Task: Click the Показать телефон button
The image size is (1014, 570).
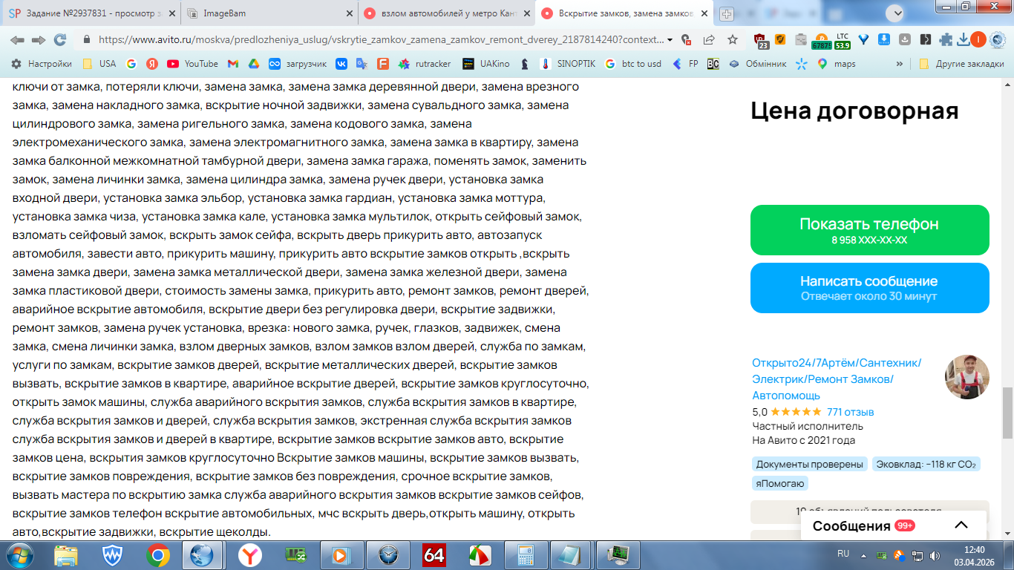Action: [x=869, y=230]
